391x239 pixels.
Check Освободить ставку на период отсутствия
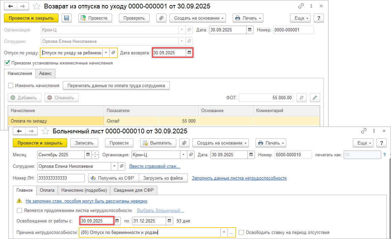(241, 232)
